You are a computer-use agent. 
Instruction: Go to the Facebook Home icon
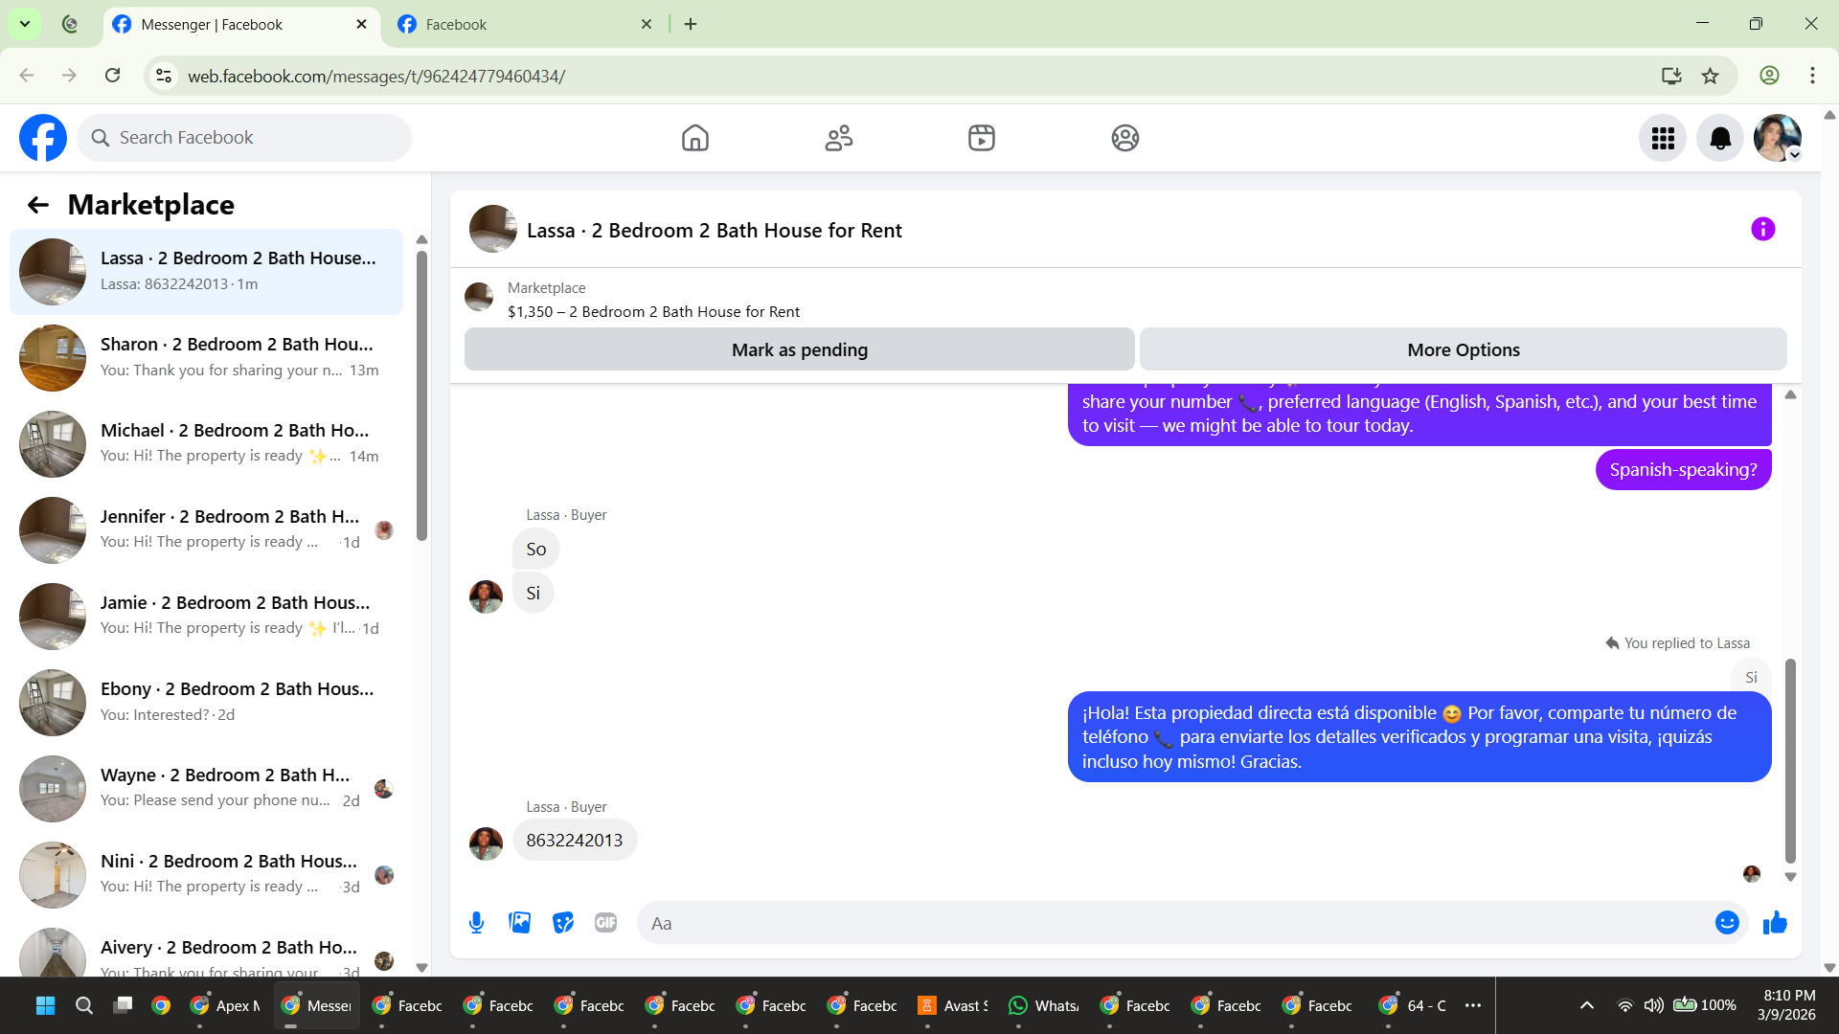click(695, 139)
